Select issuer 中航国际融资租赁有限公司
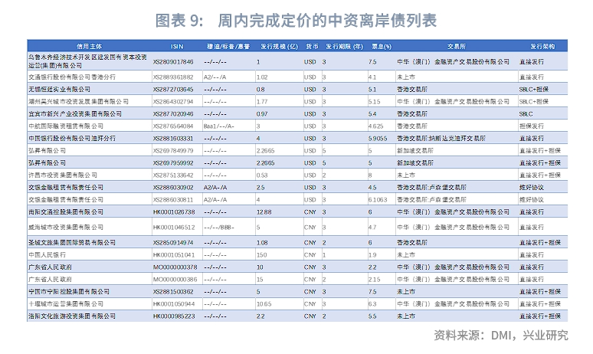 click(66, 126)
